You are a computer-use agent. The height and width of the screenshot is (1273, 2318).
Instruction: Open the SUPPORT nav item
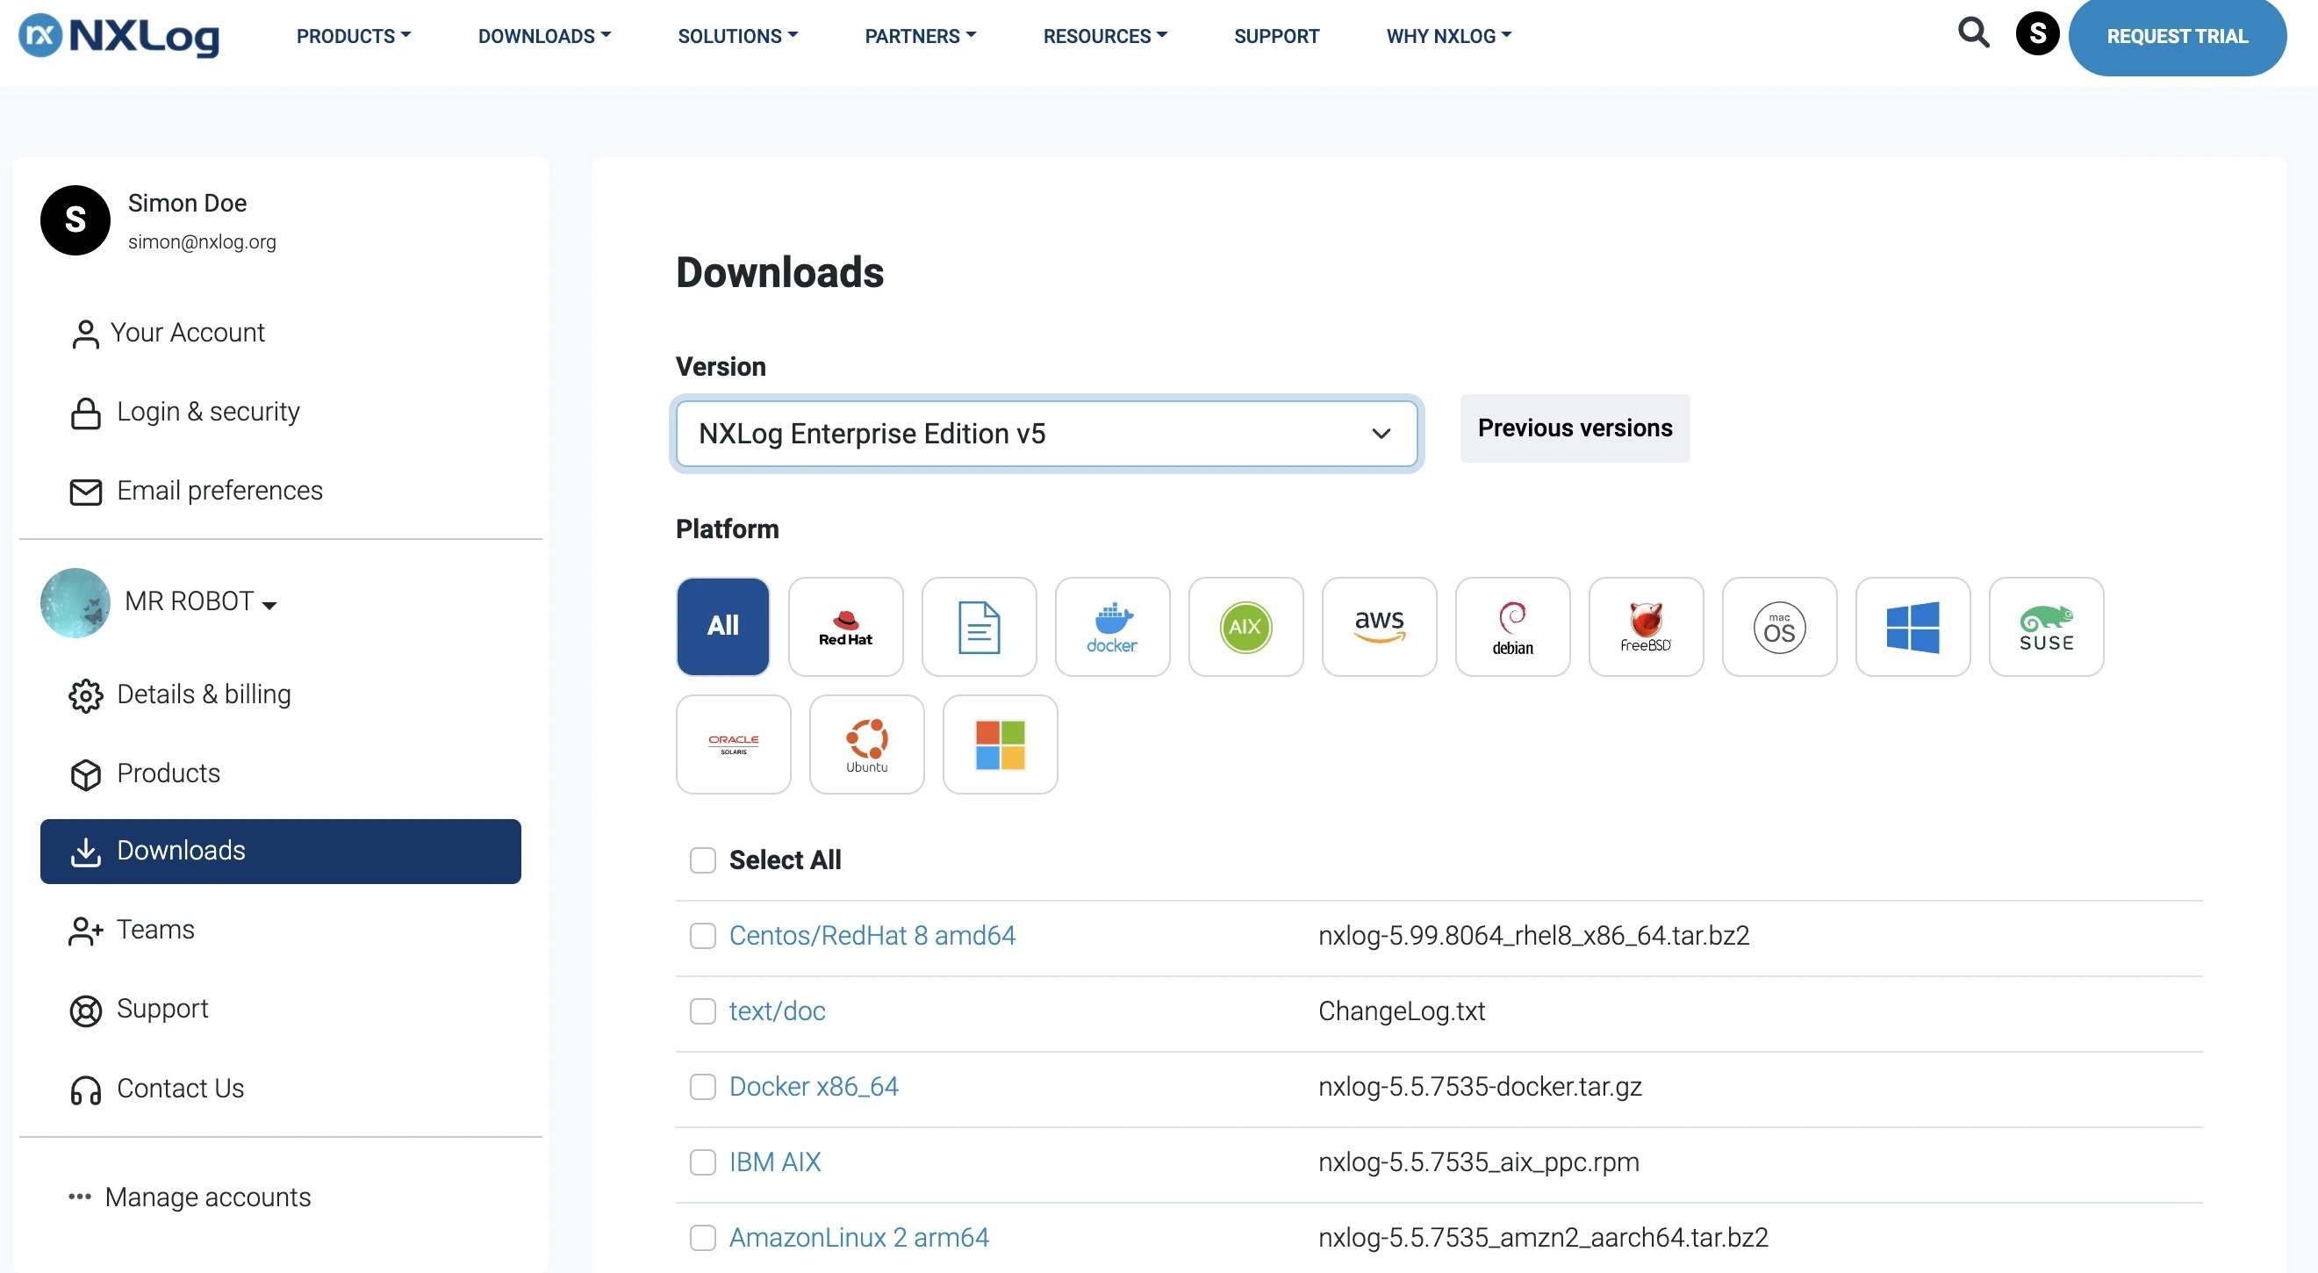(1276, 36)
